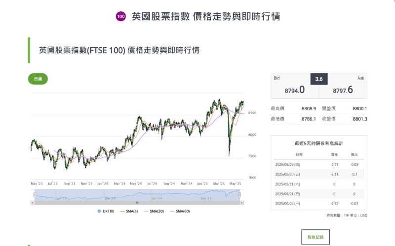Click the right handle of chart range navigator
This screenshot has height=246, width=395.
[240, 195]
